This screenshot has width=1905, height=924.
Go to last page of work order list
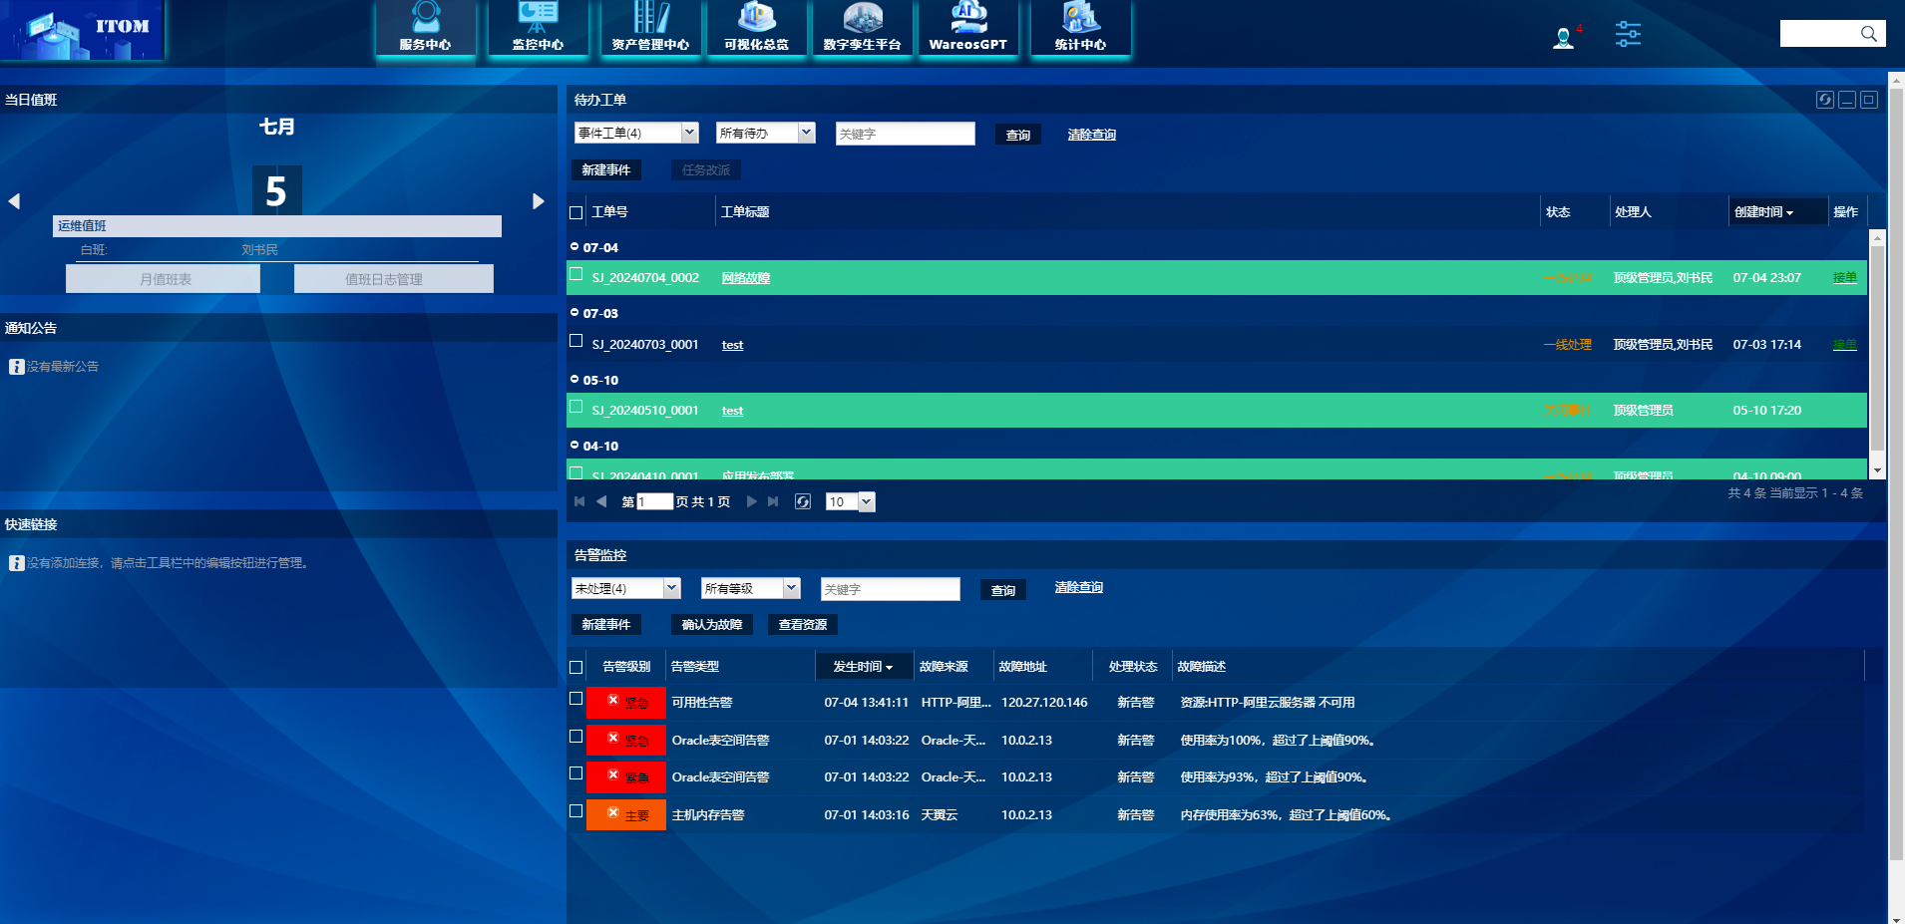point(773,501)
